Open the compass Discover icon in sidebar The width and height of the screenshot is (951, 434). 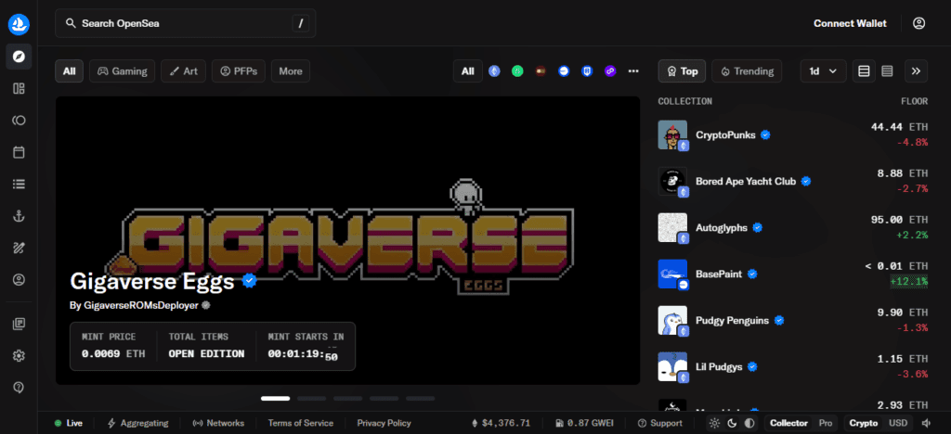coord(19,57)
